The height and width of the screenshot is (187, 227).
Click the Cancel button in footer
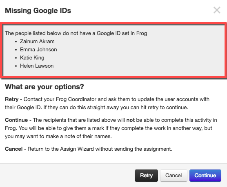click(x=174, y=176)
